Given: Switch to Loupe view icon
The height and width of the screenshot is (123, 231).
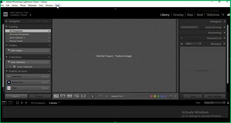Looking at the screenshot, I should [63, 96].
